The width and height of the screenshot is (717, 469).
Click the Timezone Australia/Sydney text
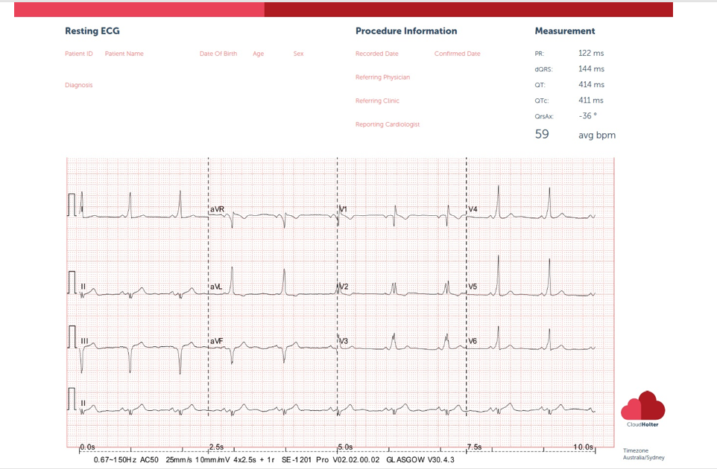(642, 453)
